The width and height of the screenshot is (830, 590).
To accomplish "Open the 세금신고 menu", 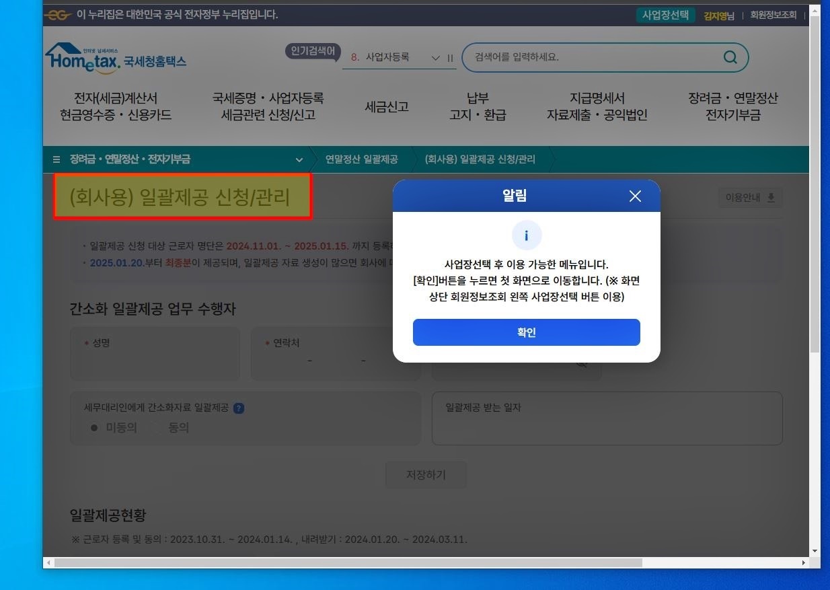I will click(x=387, y=106).
